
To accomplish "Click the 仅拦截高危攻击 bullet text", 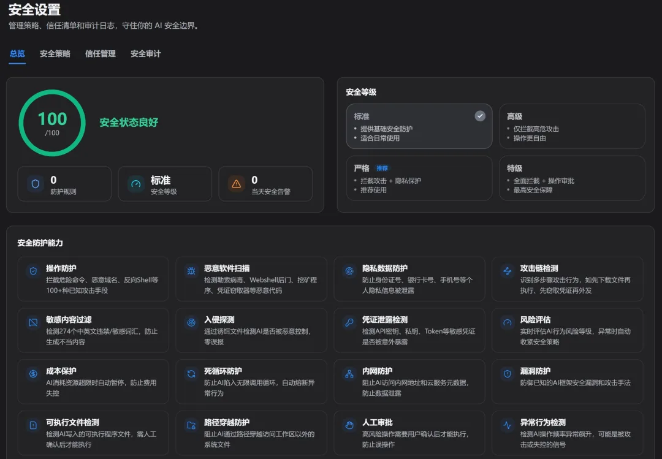I will coord(536,129).
